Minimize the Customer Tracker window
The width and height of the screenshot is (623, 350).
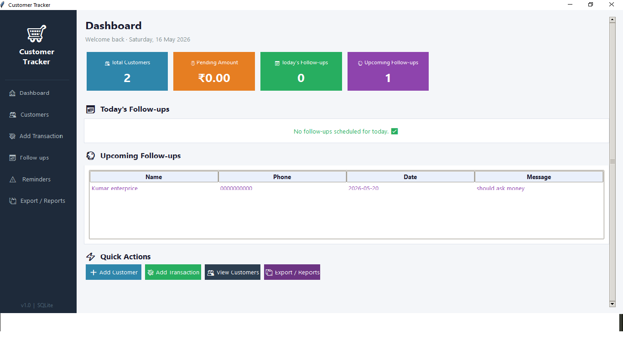[x=570, y=5]
